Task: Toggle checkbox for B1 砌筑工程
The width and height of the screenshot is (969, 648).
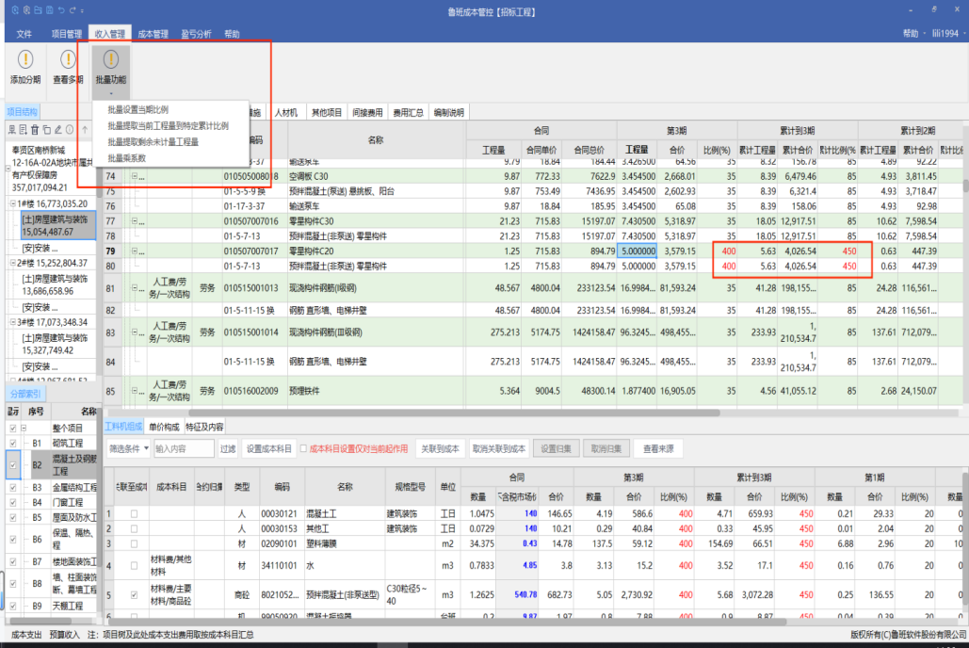Action: click(13, 443)
